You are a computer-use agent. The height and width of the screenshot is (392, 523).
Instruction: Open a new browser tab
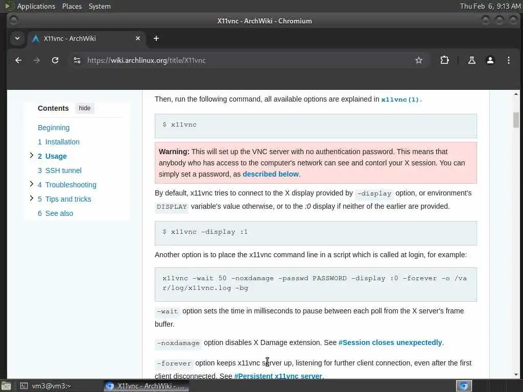pos(156,38)
